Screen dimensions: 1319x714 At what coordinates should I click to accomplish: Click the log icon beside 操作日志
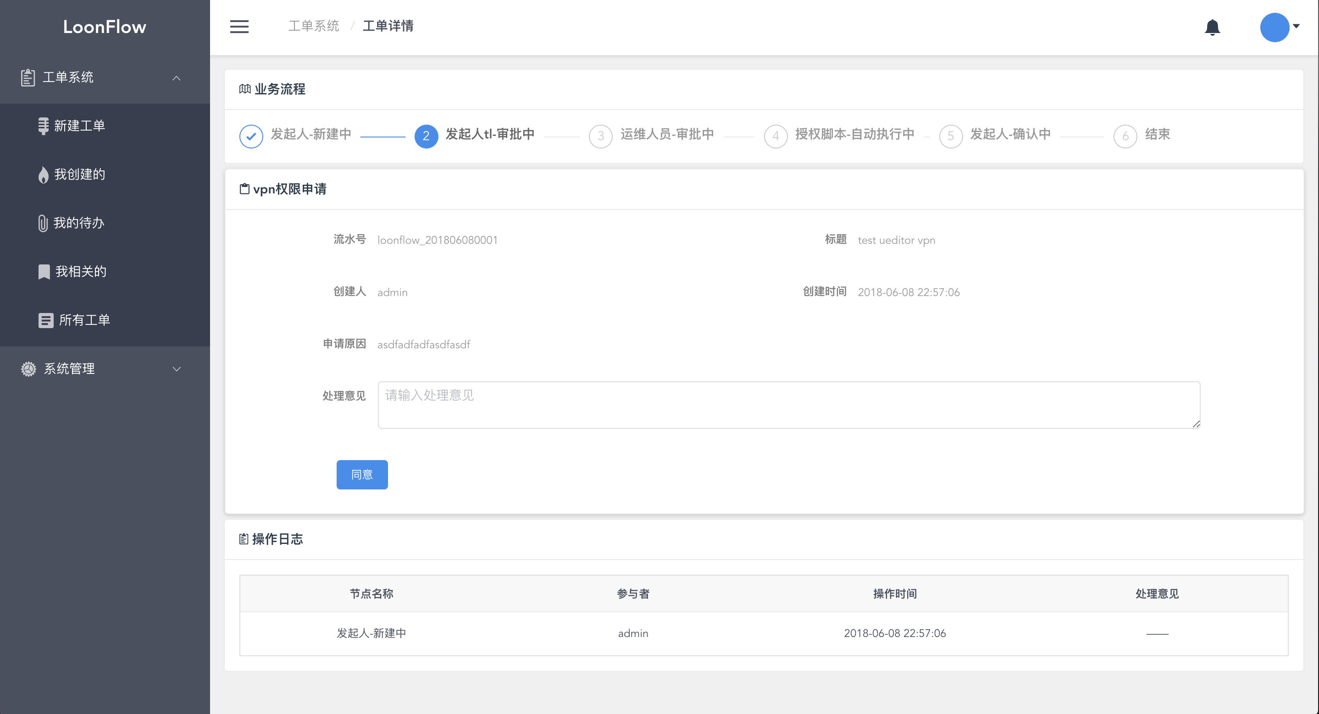point(244,539)
